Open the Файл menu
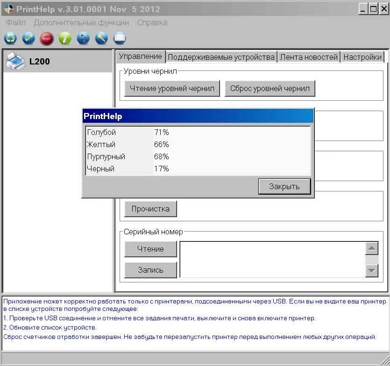Viewport: 390px width, 366px height. [x=16, y=22]
